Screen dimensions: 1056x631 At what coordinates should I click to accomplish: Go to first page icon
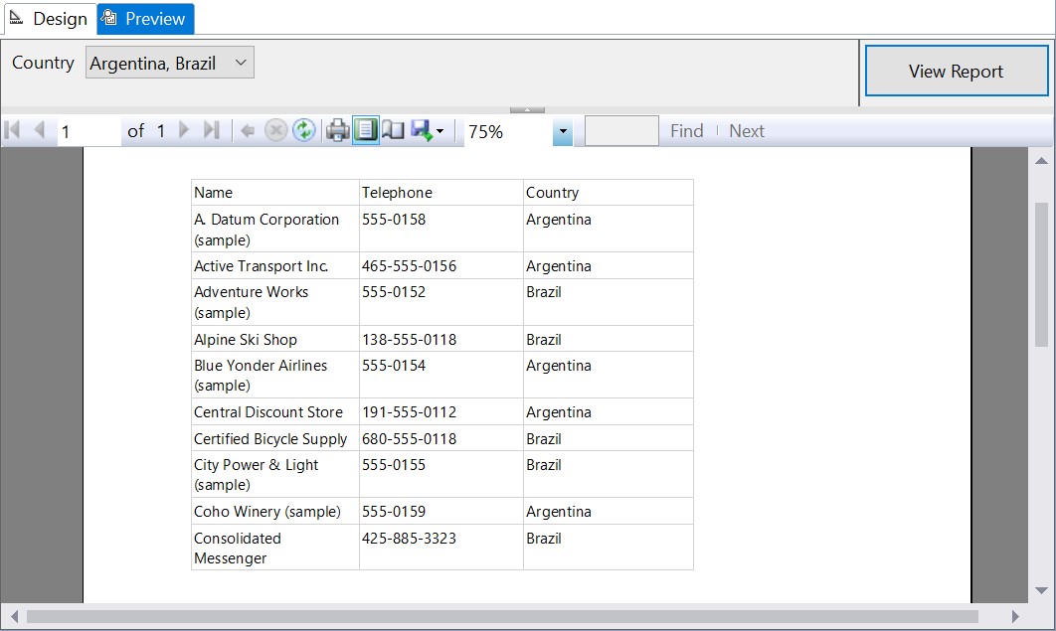click(x=12, y=130)
